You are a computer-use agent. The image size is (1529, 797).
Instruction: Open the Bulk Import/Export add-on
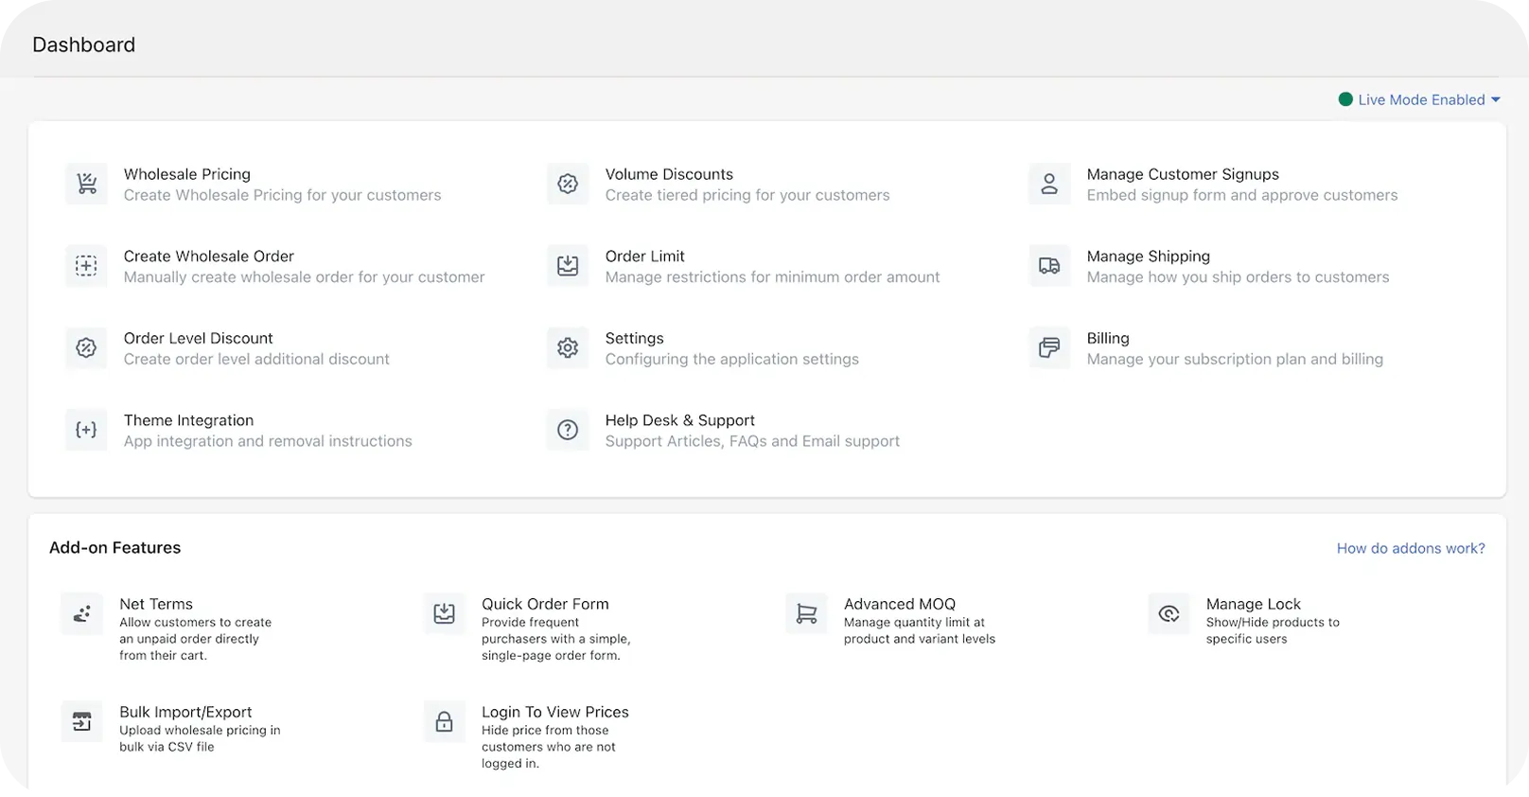185,712
